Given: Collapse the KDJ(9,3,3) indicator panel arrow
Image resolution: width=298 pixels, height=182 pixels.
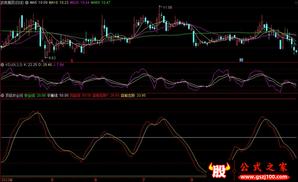Looking at the screenshot, I should 3,65.
